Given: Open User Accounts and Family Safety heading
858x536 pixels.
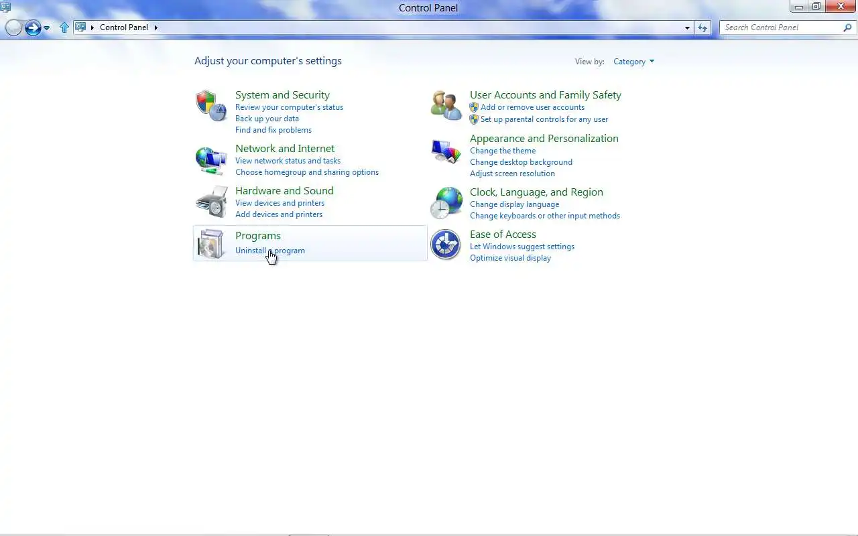Looking at the screenshot, I should tap(546, 95).
